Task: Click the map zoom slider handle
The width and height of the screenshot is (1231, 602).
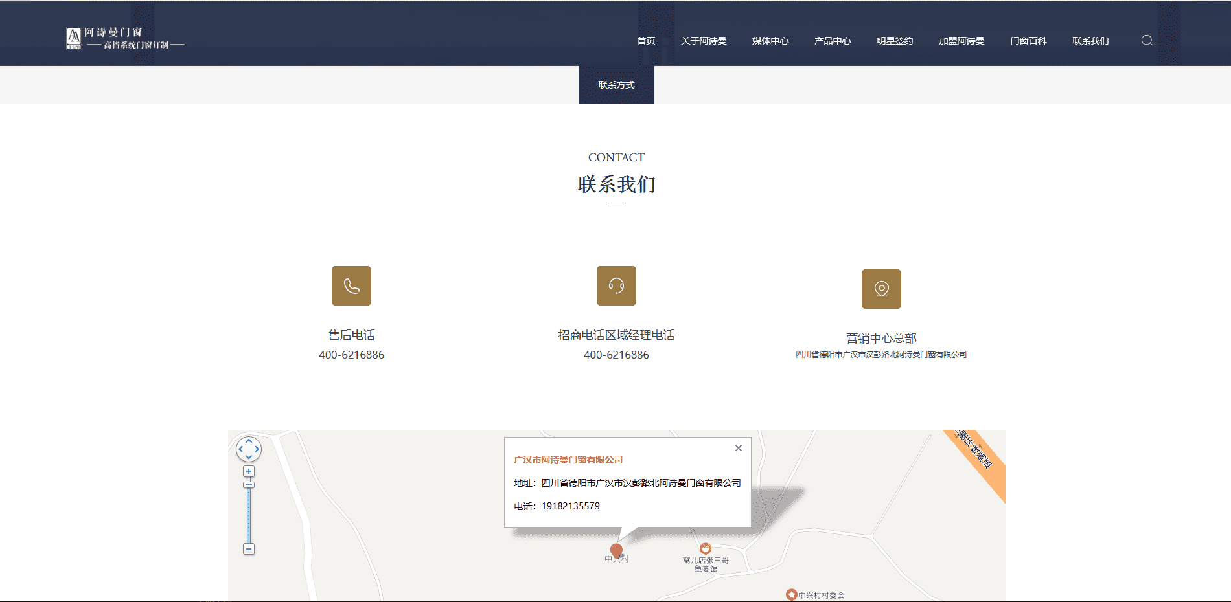Action: tap(249, 485)
